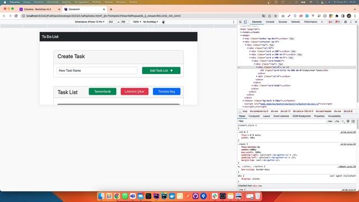359x202 pixels.
Task: Open Launchpad from the Dock
Action: click(x=109, y=196)
